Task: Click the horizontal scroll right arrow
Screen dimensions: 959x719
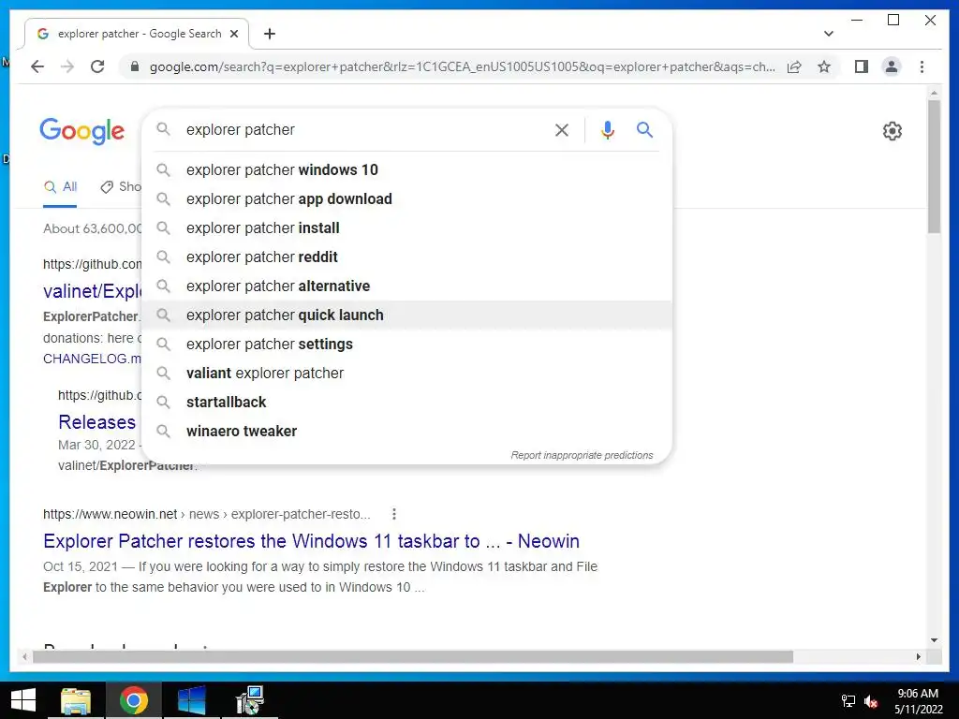Action: pos(918,656)
